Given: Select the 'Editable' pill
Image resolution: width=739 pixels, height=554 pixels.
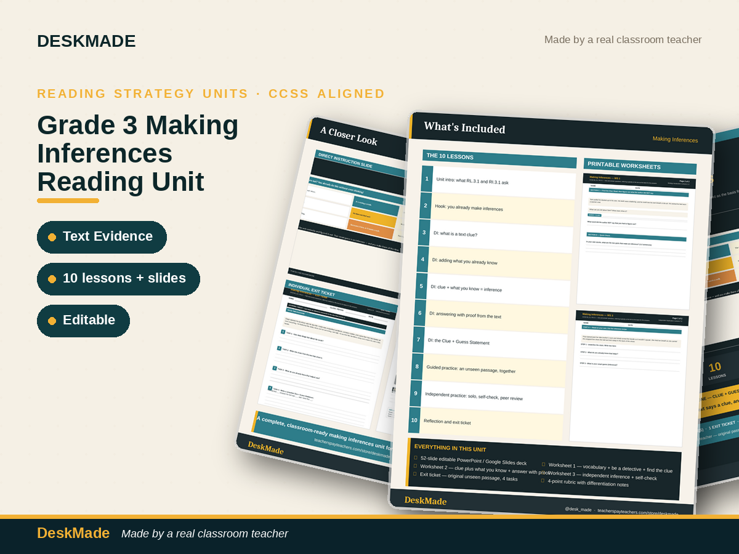Looking at the screenshot, I should pyautogui.click(x=83, y=321).
